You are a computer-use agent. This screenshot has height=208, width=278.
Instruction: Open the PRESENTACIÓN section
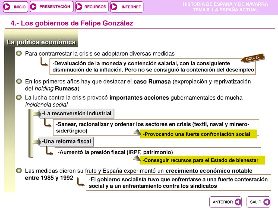tap(51, 7)
